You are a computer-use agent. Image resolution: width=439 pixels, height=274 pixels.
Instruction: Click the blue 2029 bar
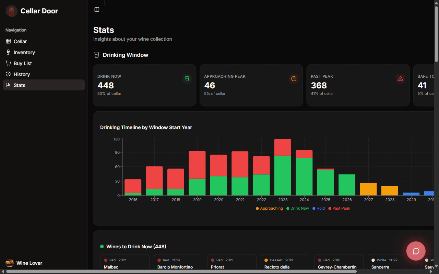point(411,194)
